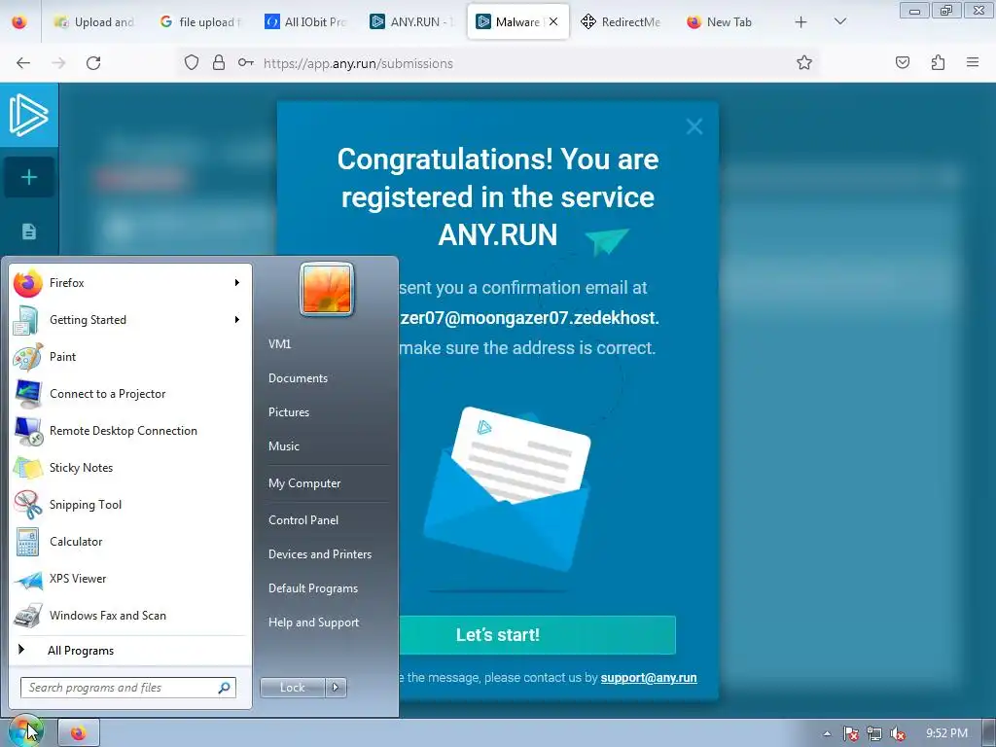This screenshot has width=996, height=747.
Task: Click the network tray icon
Action: [874, 733]
